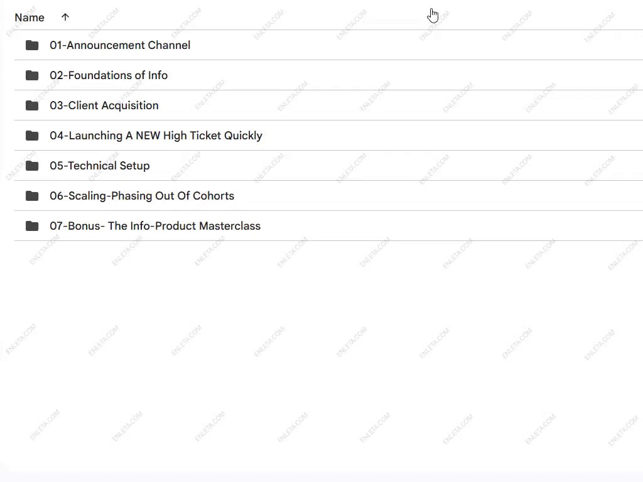Click folder icon of 05-Technical Setup
This screenshot has height=482, width=643.
(x=32, y=166)
